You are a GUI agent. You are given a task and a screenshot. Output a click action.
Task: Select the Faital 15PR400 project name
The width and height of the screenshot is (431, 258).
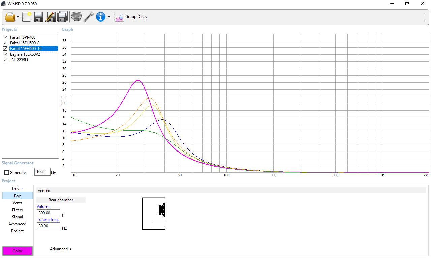23,37
